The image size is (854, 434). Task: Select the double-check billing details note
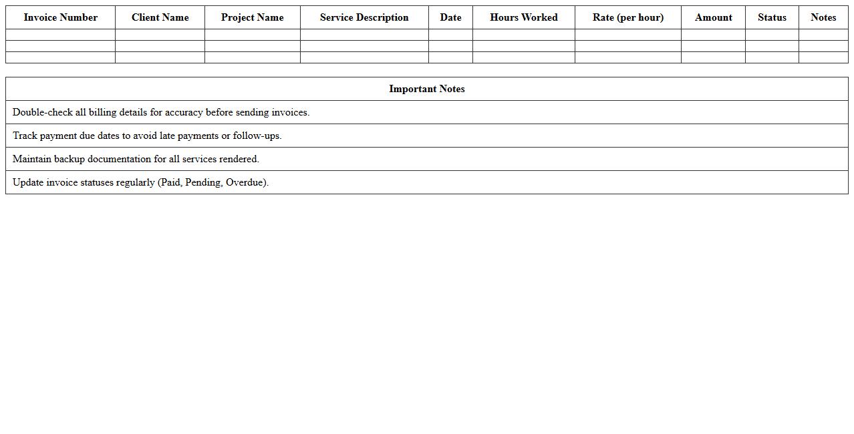pyautogui.click(x=162, y=112)
